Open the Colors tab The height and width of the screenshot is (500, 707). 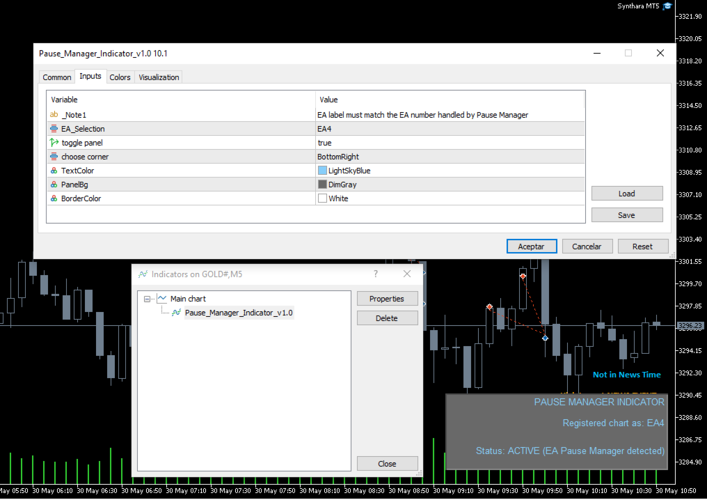coord(120,77)
